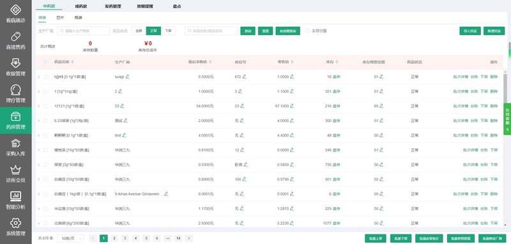Sort by 最后采购价 column arrows
This screenshot has height=244, width=511.
pyautogui.click(x=211, y=62)
